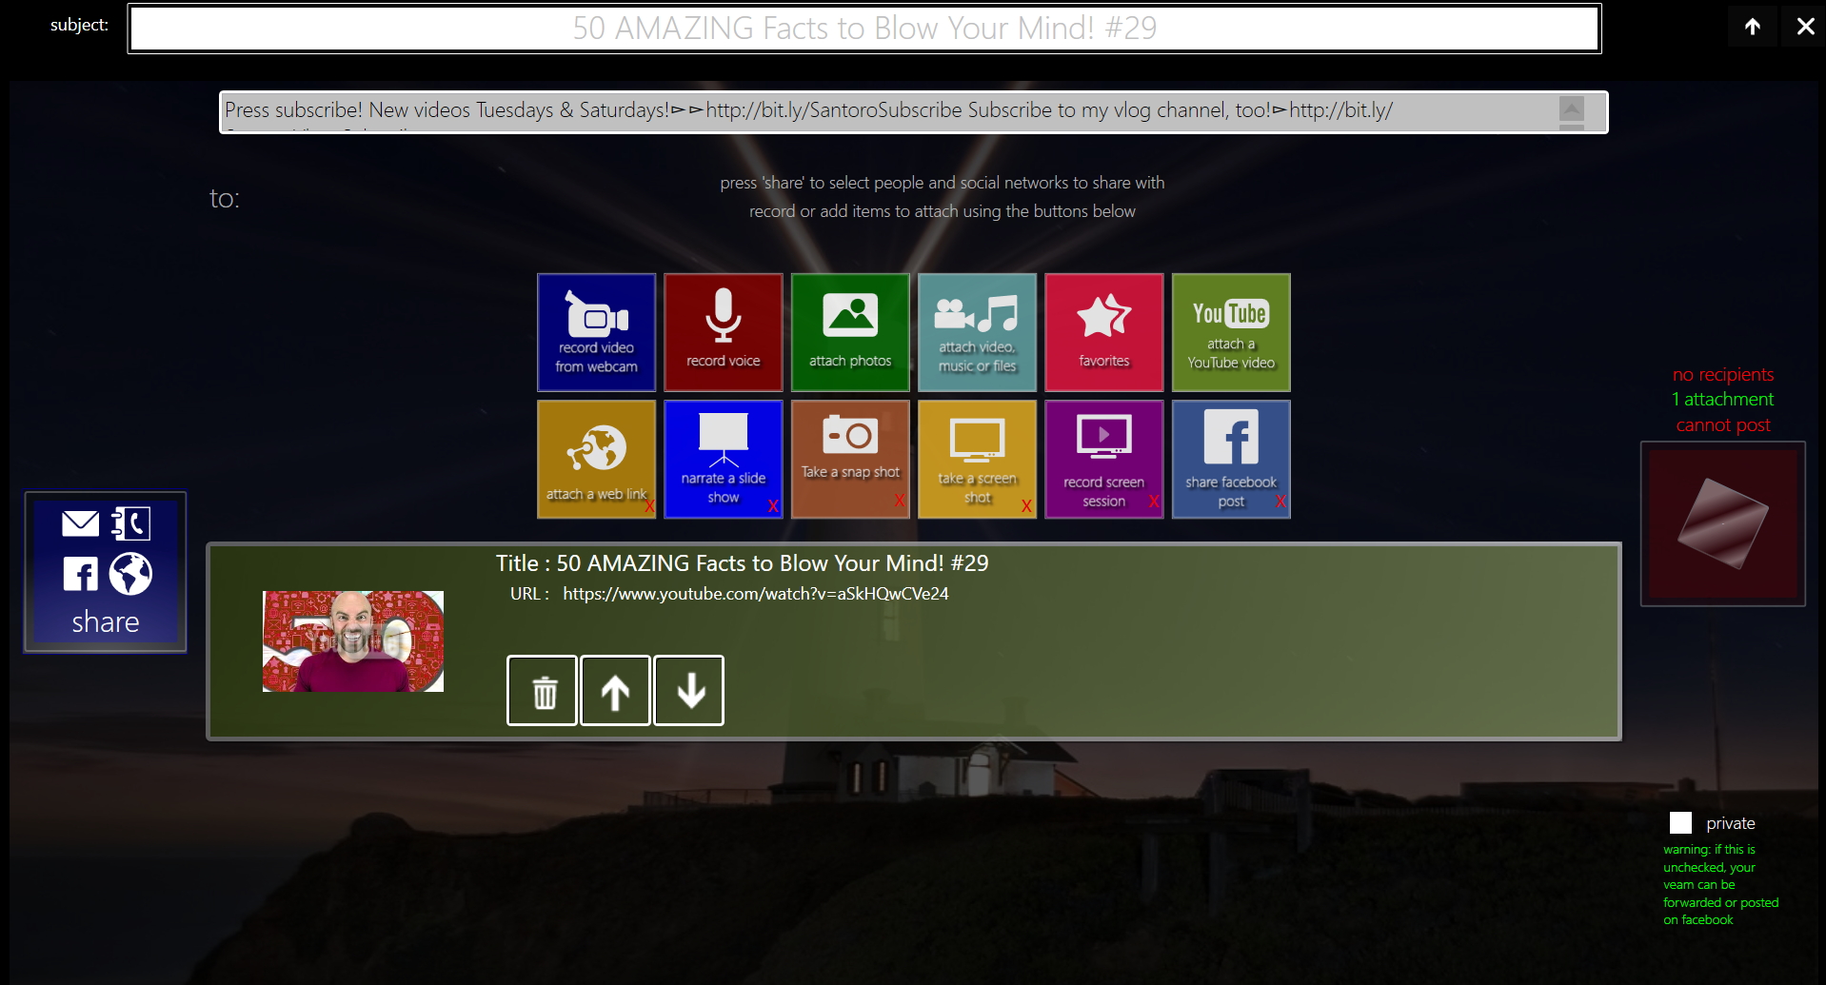This screenshot has height=985, width=1826.
Task: Open the record video from webcam tile
Action: coord(596,332)
